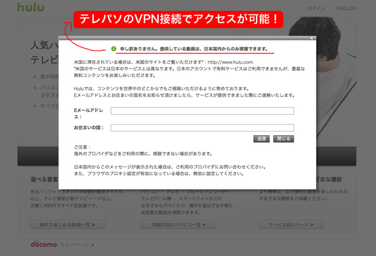
Task: Click the green info icon in the dialog
Action: pyautogui.click(x=114, y=49)
